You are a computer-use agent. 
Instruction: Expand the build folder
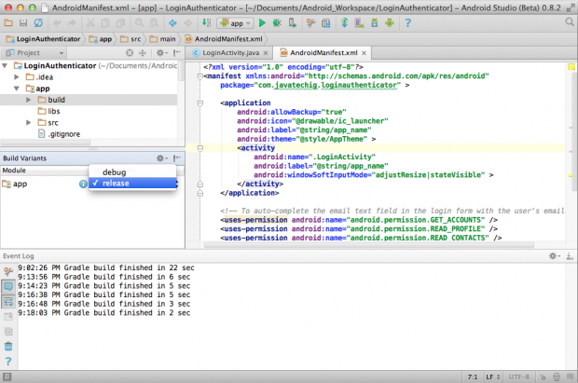tap(28, 100)
